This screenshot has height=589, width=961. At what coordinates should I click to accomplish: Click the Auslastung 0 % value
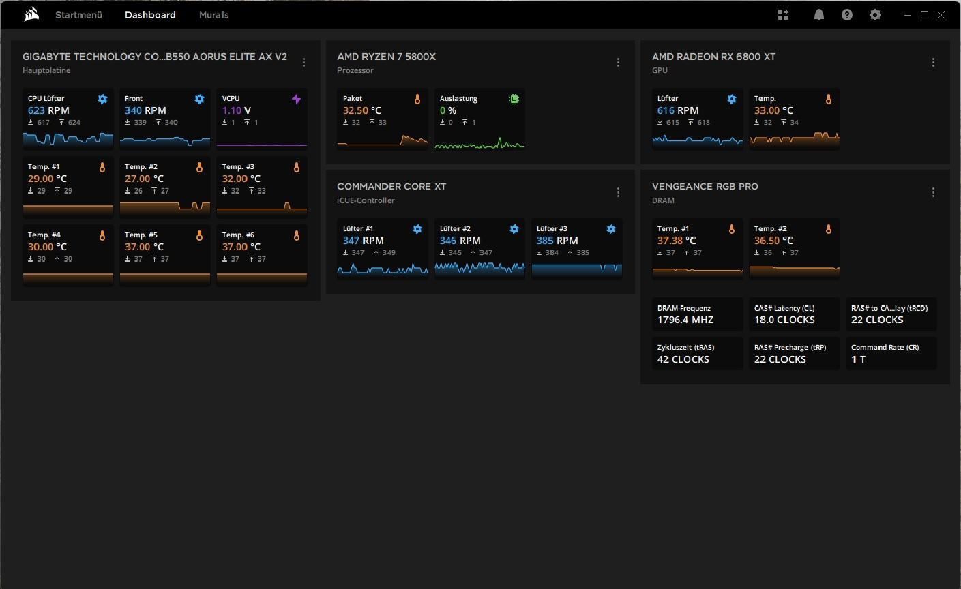point(448,110)
